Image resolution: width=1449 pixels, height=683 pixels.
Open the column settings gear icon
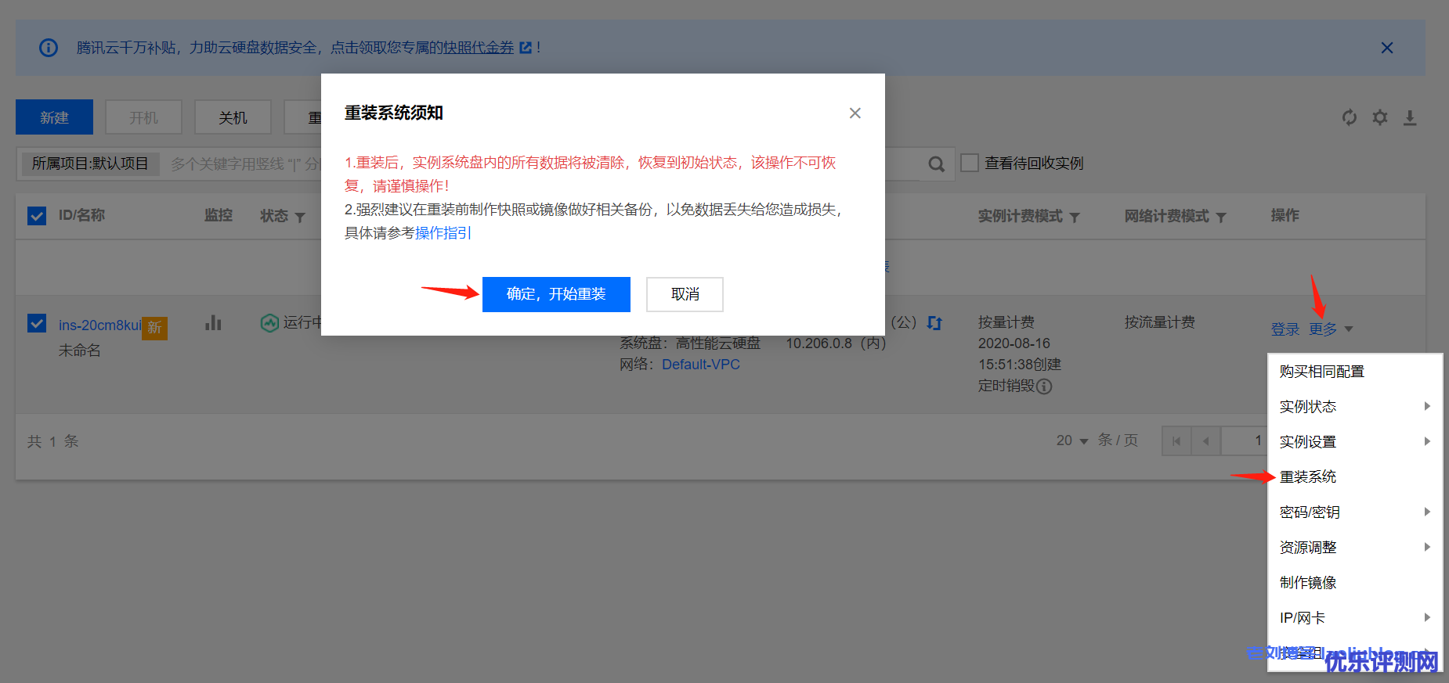[1380, 117]
